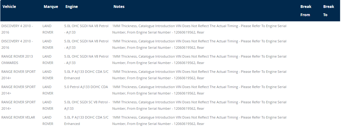Click the engine cell in Range Rover 2013 Onwards row
This screenshot has height=128, width=341.
(x=86, y=59)
